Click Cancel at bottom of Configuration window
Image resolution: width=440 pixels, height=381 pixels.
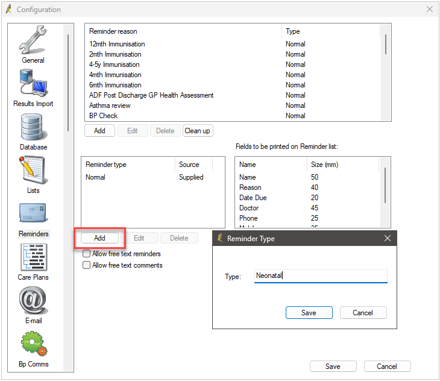point(387,366)
